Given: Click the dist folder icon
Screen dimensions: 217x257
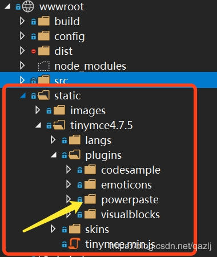Looking at the screenshot, I should [x=44, y=51].
